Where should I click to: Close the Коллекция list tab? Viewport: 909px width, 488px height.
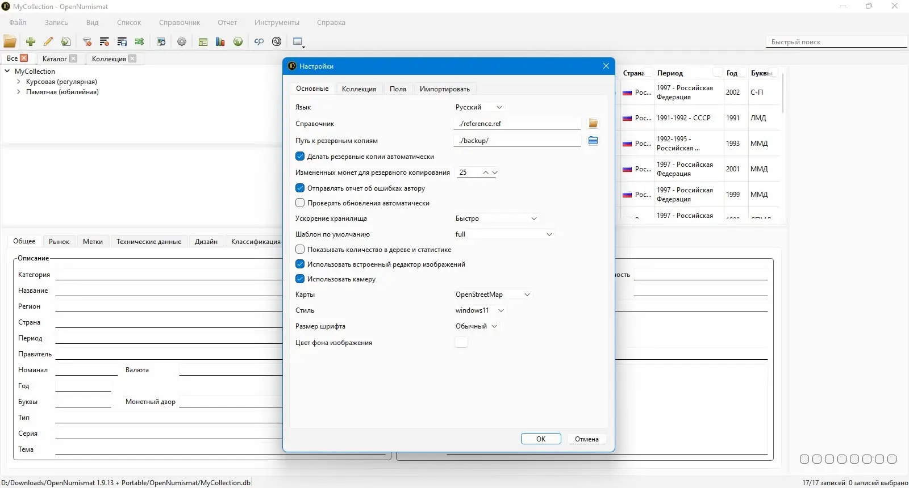tap(132, 58)
